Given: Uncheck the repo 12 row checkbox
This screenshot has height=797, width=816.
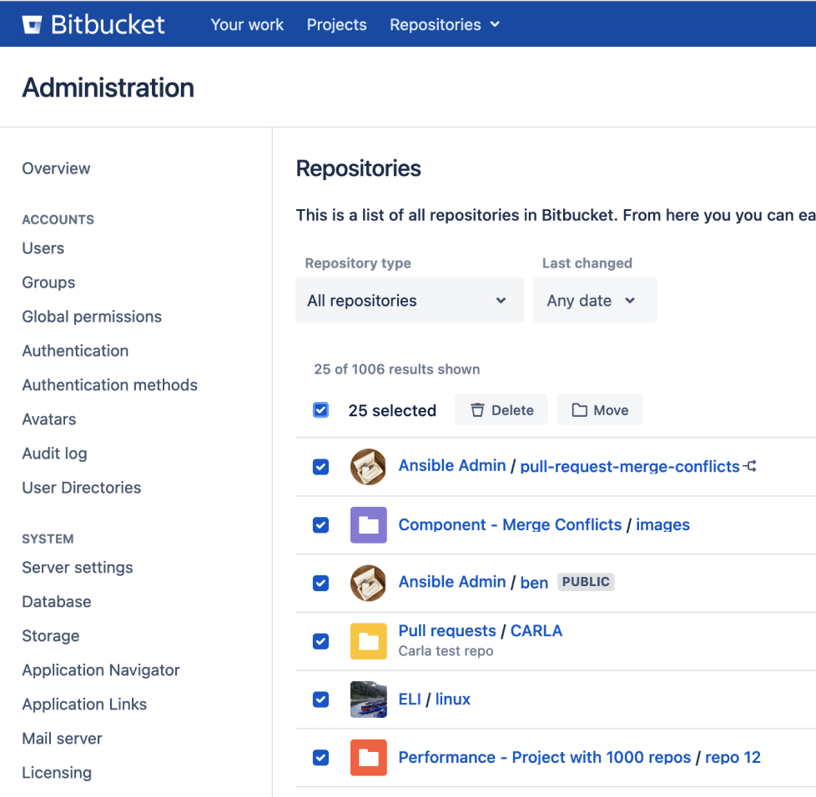Looking at the screenshot, I should tap(320, 758).
